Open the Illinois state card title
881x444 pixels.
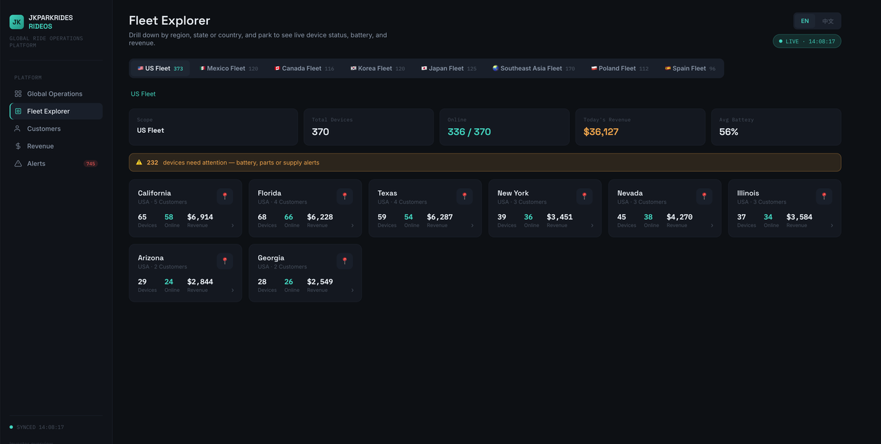pyautogui.click(x=748, y=193)
